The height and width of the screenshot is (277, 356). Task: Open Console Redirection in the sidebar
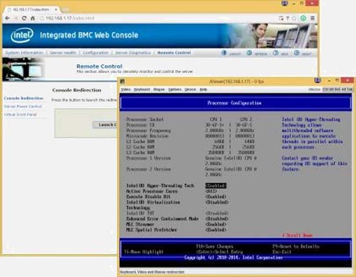(23, 98)
